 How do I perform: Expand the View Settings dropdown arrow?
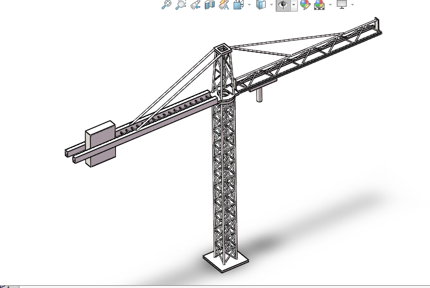tap(352, 4)
